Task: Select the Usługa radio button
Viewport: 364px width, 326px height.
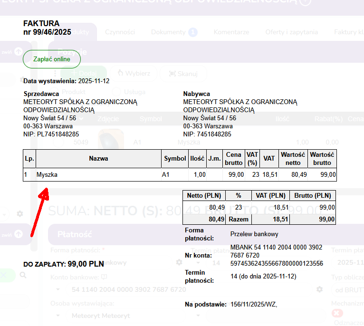Action: (x=115, y=92)
